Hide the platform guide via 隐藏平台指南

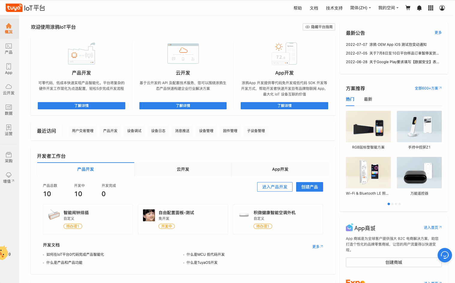pos(319,27)
